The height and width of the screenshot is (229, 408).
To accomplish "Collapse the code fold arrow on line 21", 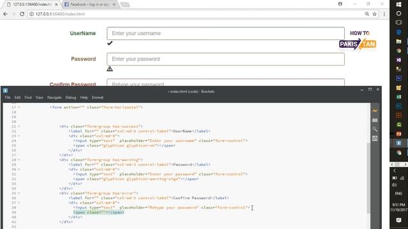I will tap(18, 127).
